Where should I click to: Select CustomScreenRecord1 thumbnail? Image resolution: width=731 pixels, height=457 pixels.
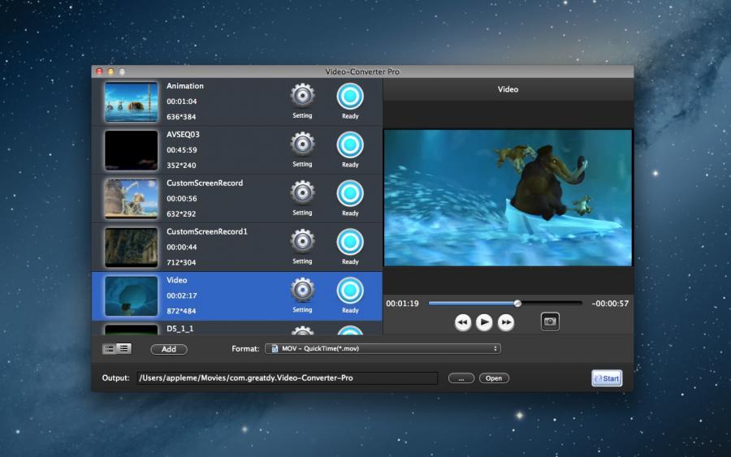tap(131, 247)
